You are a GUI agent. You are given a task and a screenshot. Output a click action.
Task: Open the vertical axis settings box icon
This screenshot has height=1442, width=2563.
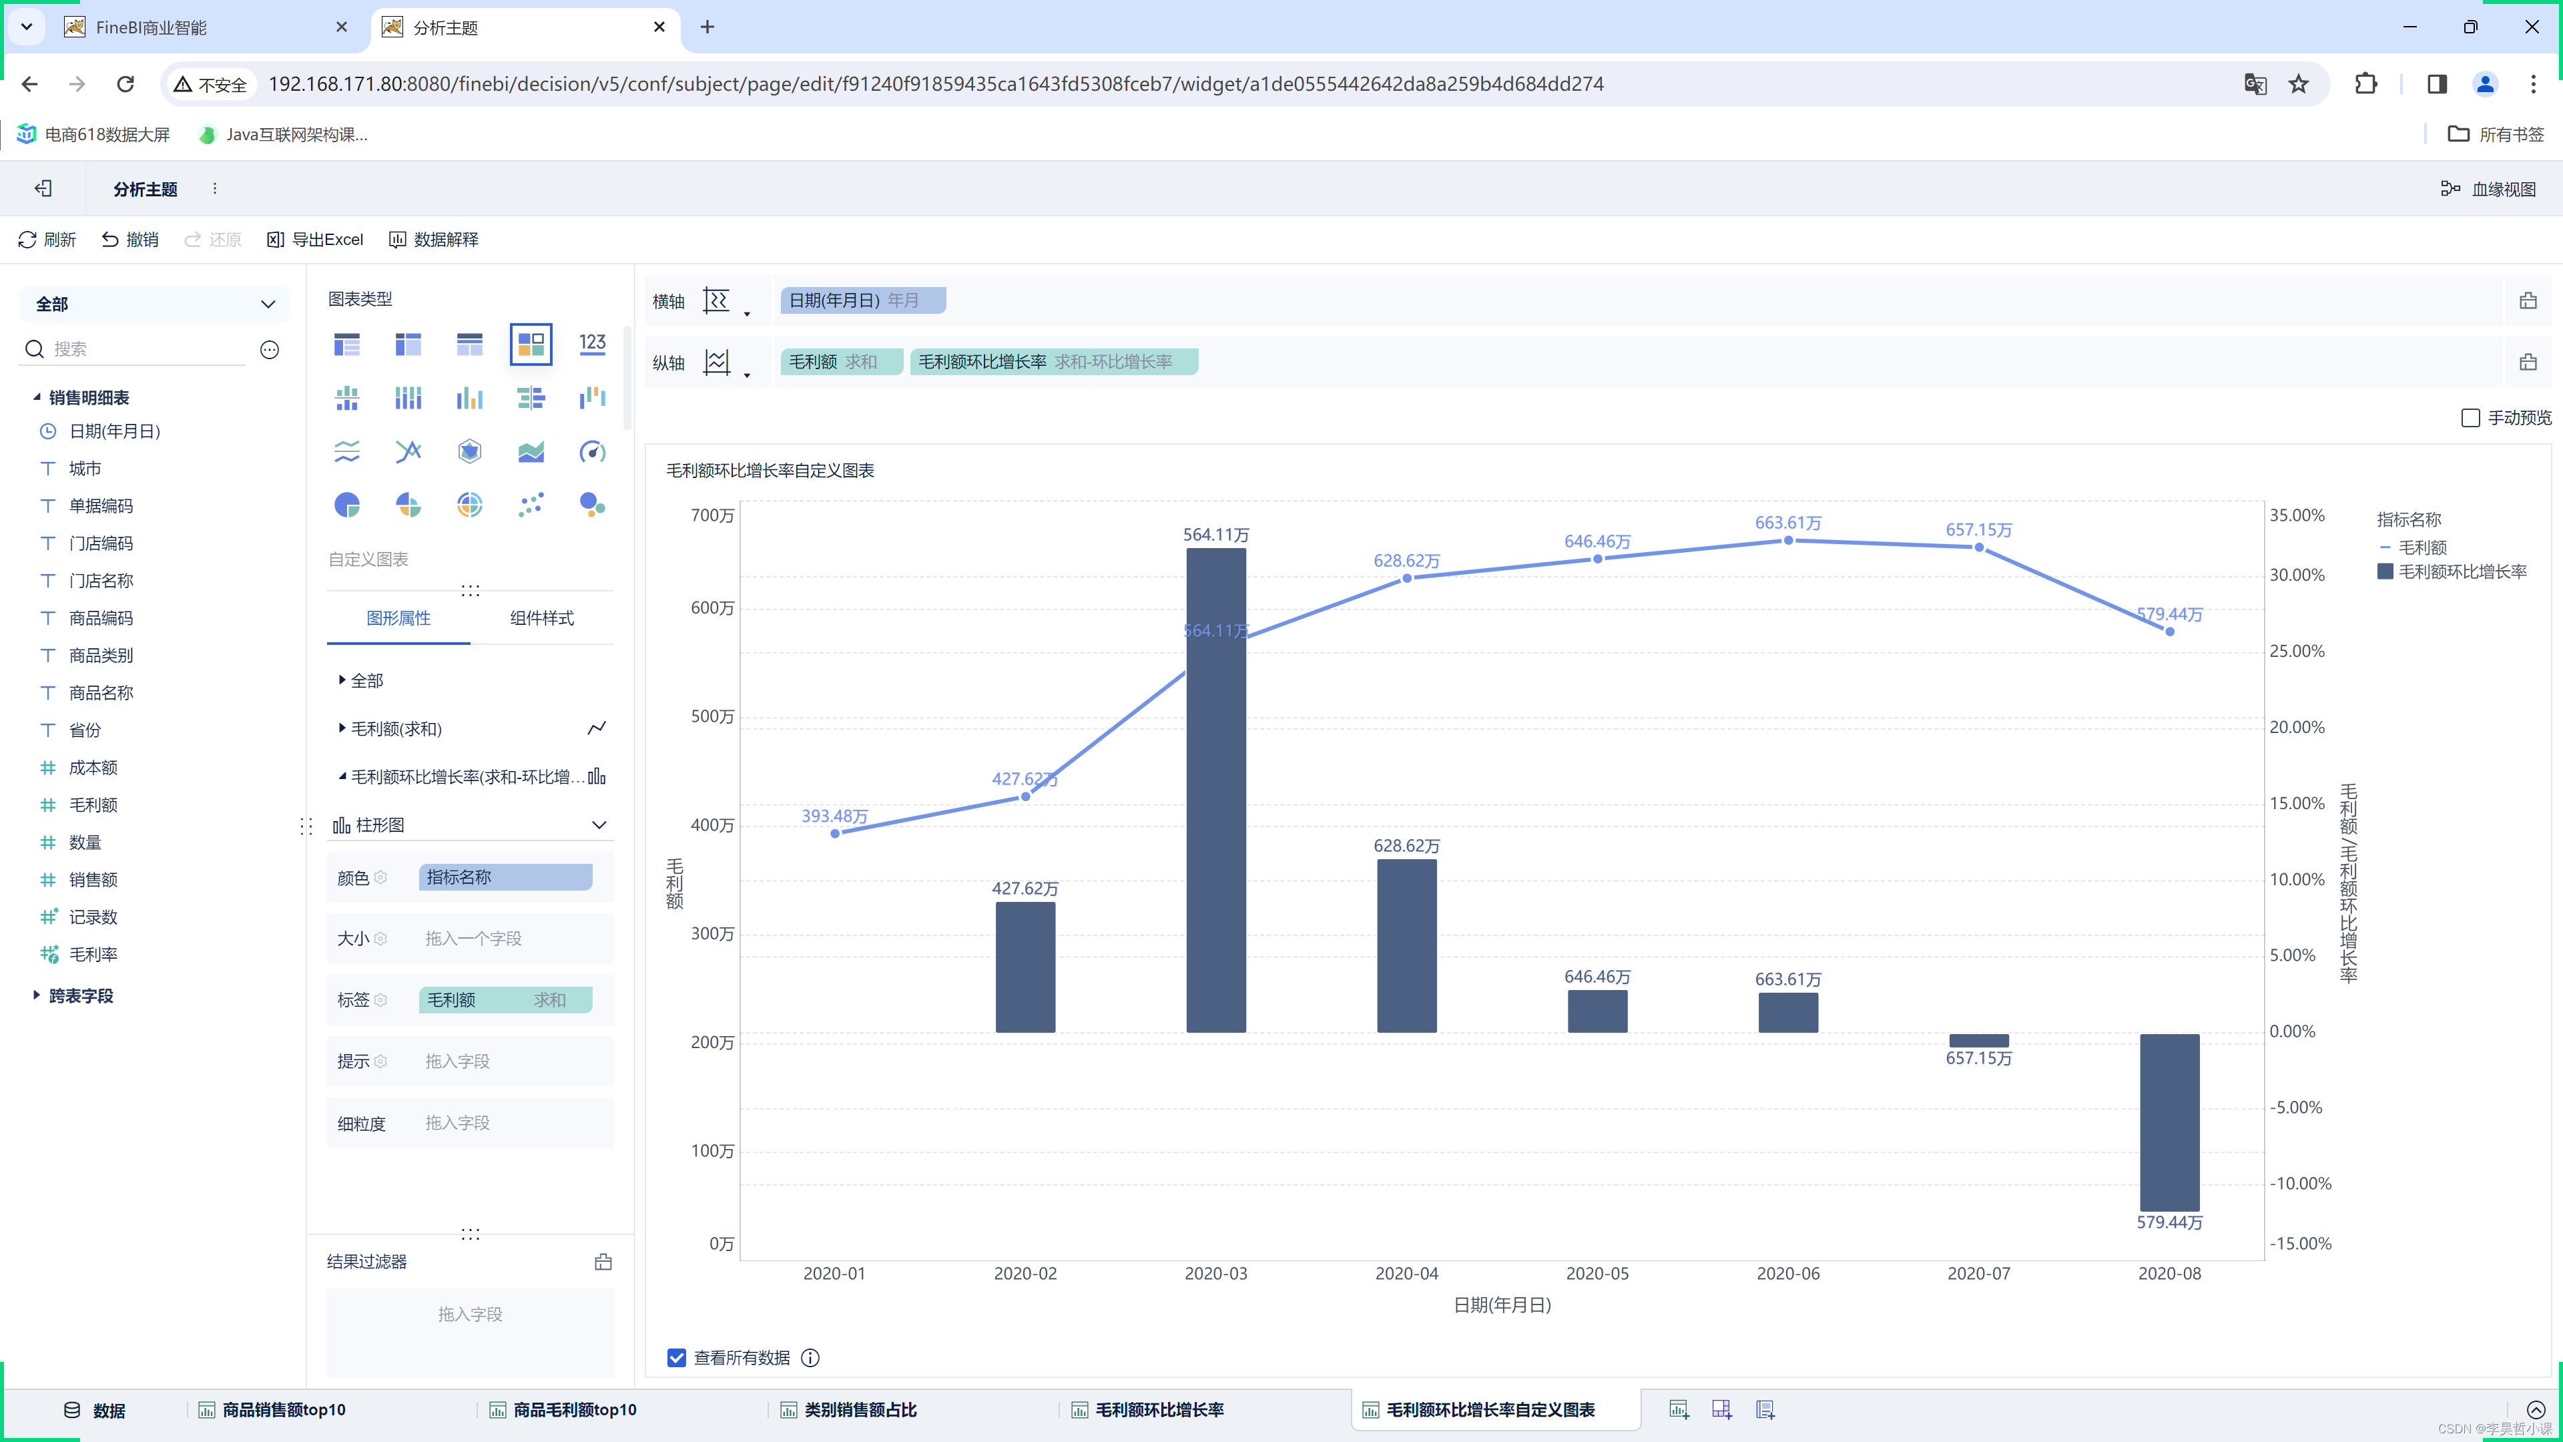pos(2528,363)
